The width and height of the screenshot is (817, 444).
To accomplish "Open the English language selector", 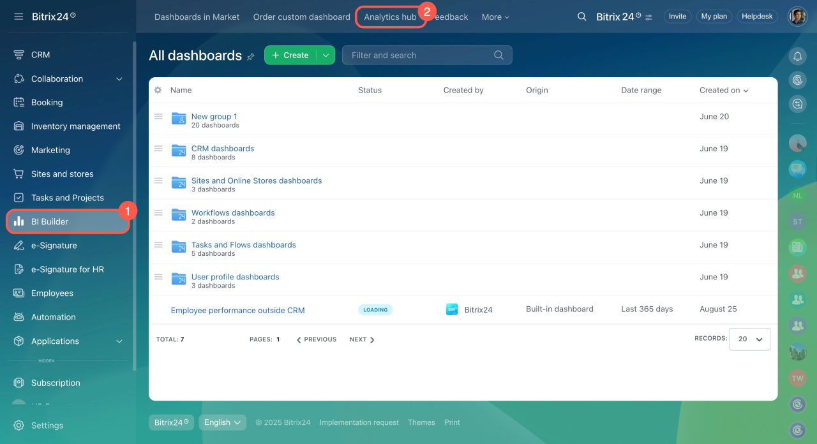I will coord(222,422).
